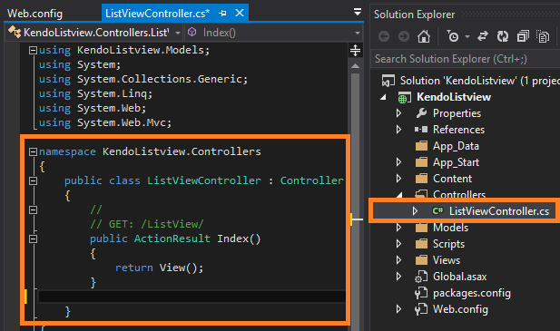Pin the ListViewController.cs tab
The image size is (560, 331).
tap(223, 14)
